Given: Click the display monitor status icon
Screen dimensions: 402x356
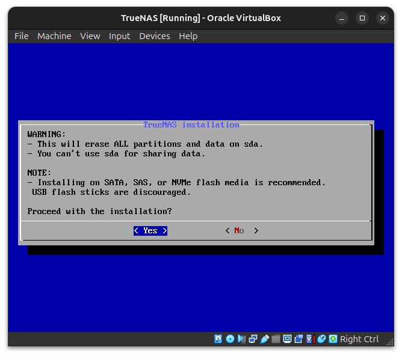Looking at the screenshot, I should tap(287, 339).
